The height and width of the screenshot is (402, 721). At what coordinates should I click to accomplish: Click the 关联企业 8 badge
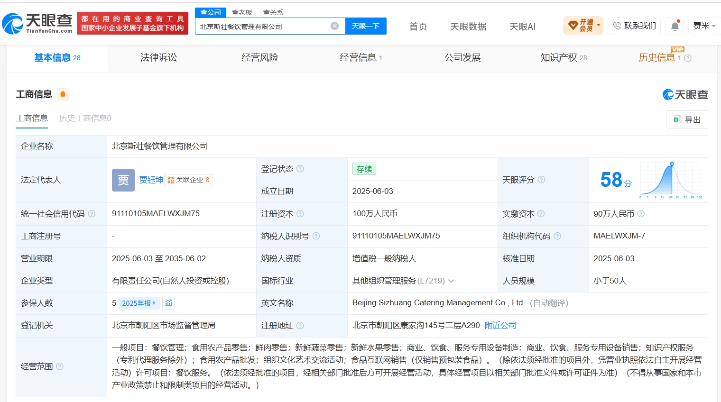click(188, 180)
